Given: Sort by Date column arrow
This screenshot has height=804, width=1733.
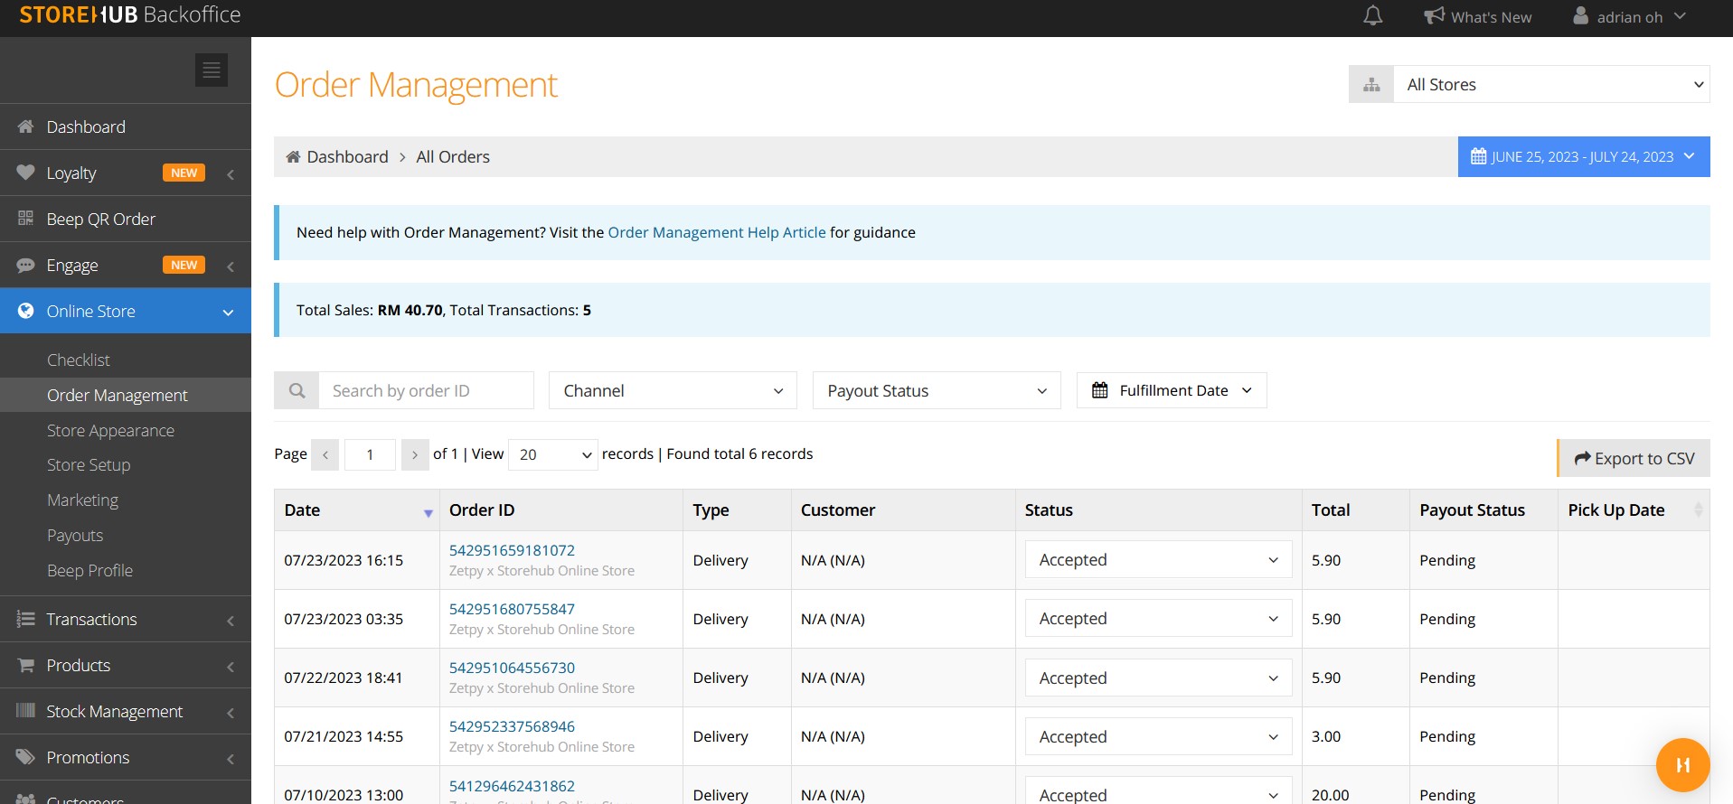Looking at the screenshot, I should tap(428, 512).
